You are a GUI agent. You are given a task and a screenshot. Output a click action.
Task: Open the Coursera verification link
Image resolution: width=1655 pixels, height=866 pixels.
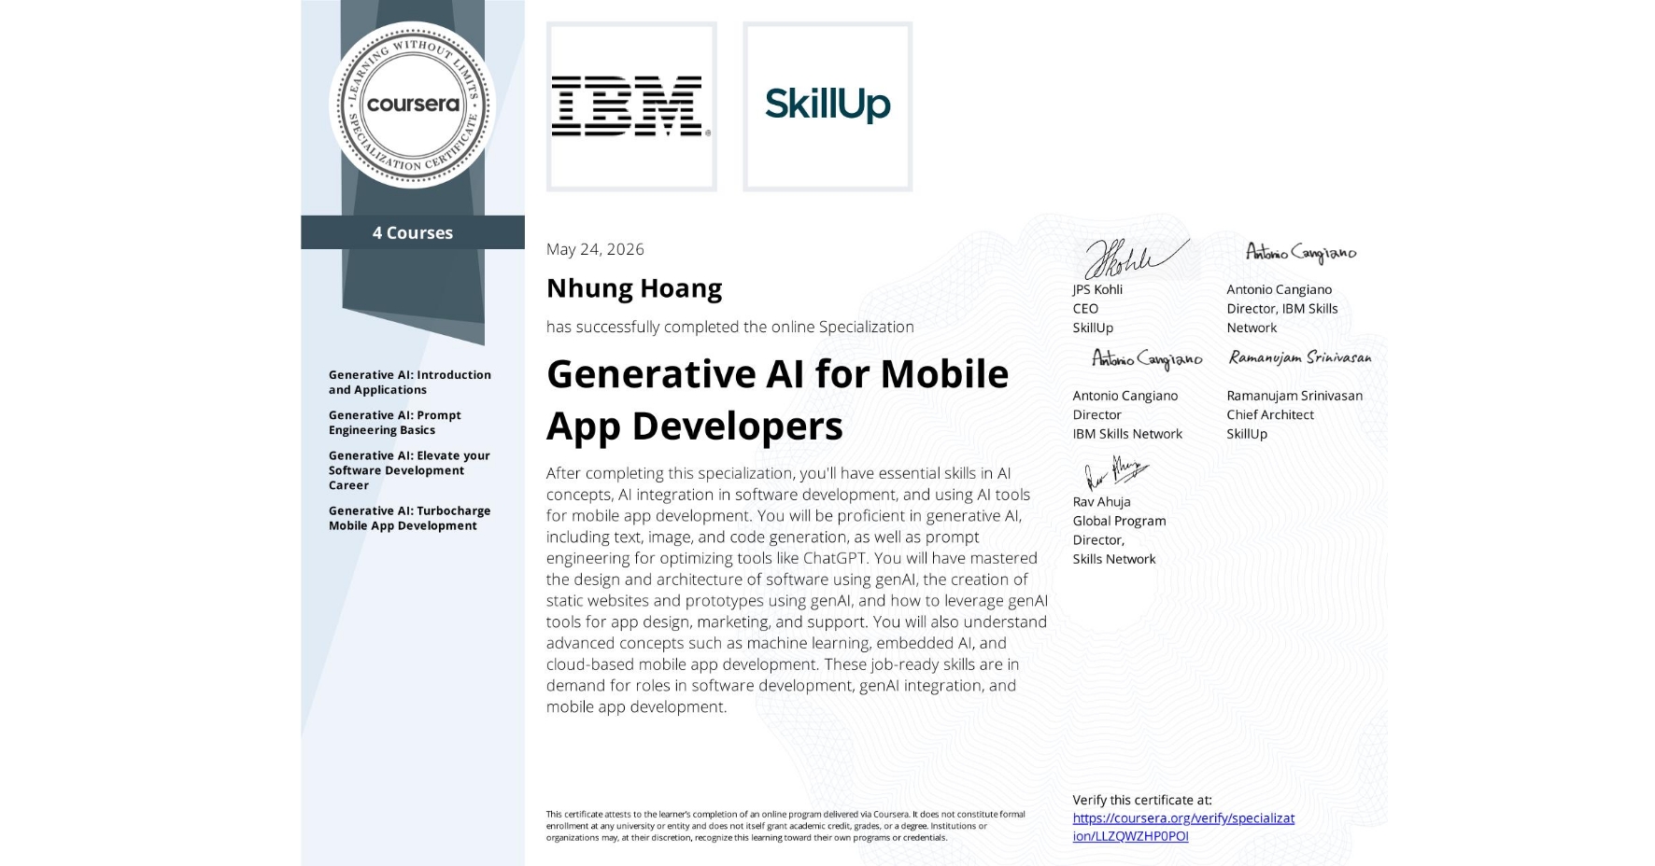tap(1183, 827)
